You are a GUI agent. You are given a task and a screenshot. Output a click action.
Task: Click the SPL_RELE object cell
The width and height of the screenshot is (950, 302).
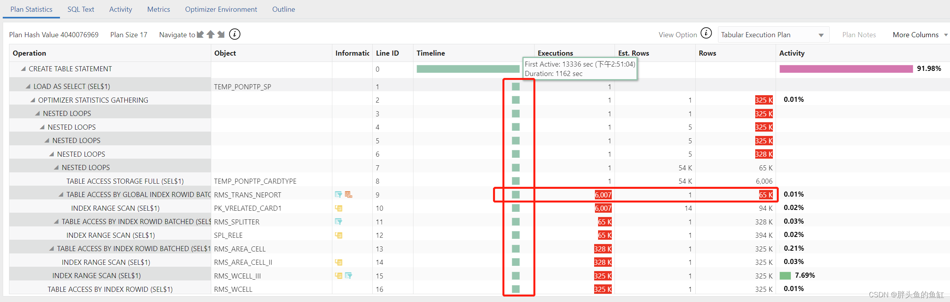(x=228, y=235)
